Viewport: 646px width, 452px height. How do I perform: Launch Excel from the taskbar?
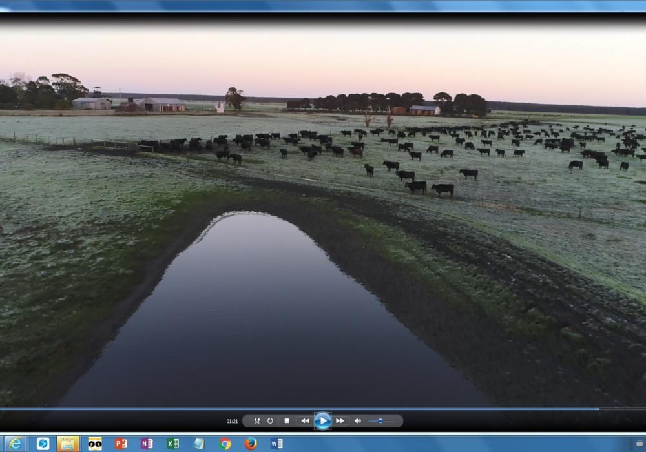pyautogui.click(x=172, y=444)
